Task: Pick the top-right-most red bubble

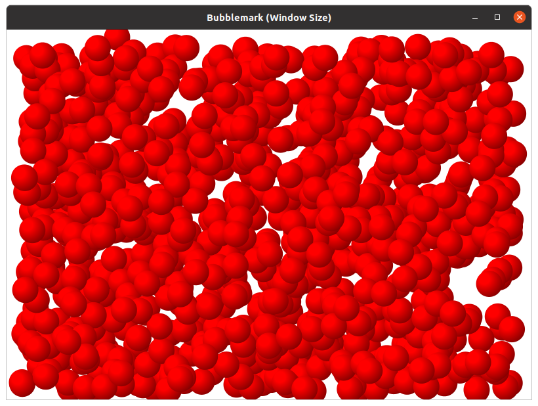Action: (510, 68)
